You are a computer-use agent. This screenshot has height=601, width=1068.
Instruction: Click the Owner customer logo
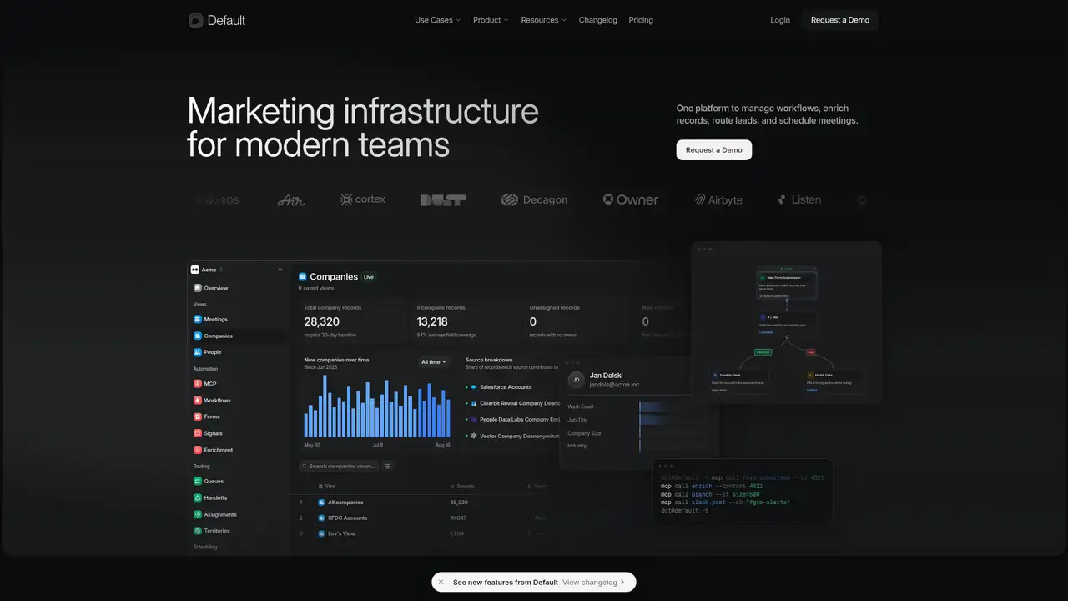tap(631, 199)
